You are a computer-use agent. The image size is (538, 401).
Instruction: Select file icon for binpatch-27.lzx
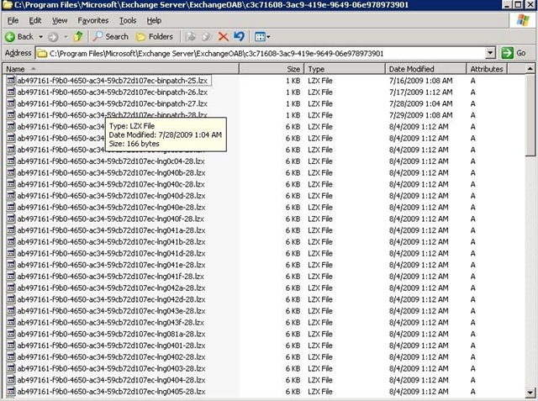pos(11,103)
